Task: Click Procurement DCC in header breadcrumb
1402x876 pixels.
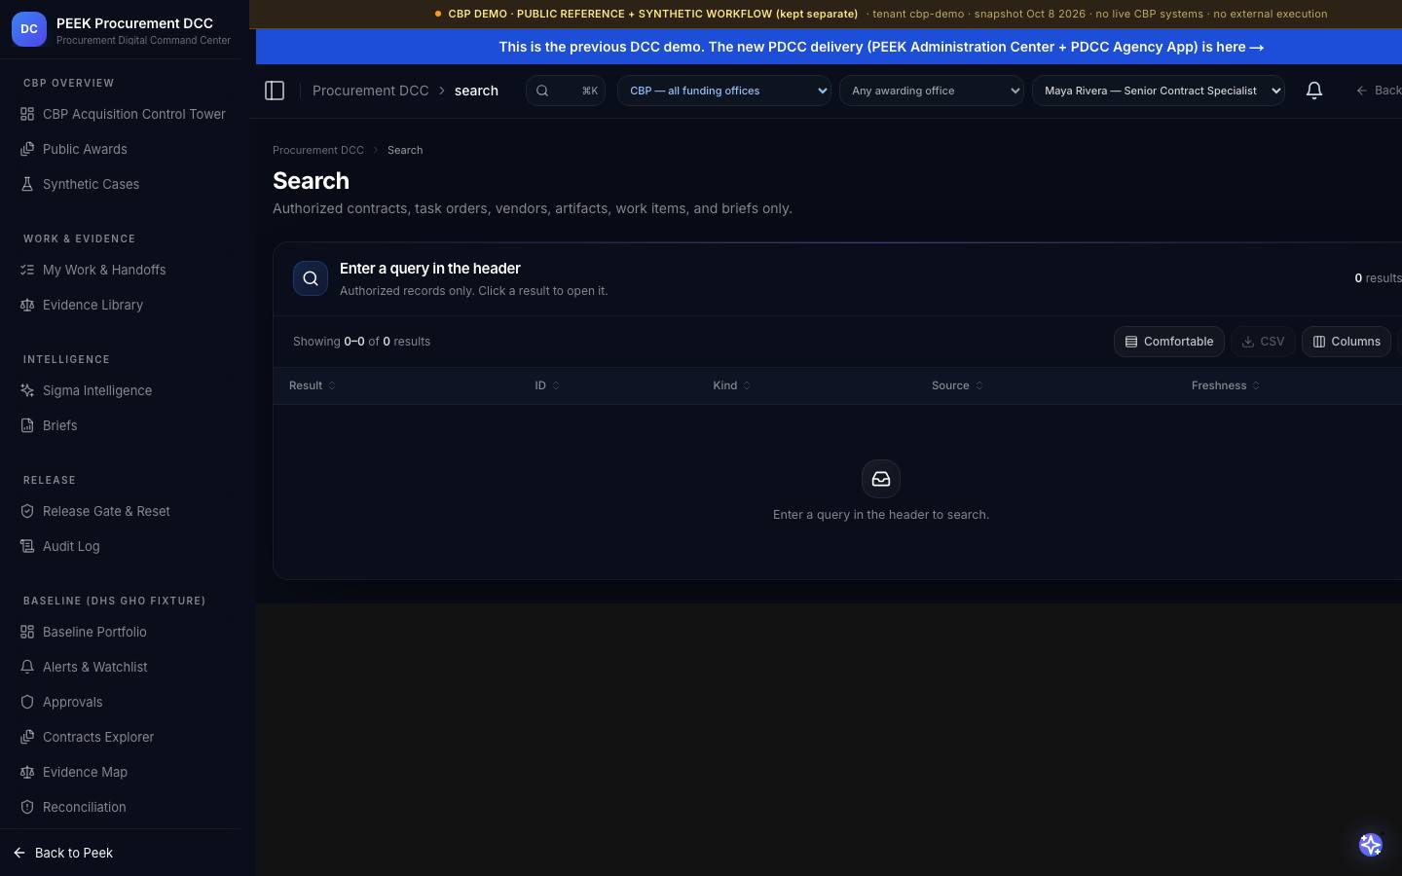Action: 370,91
